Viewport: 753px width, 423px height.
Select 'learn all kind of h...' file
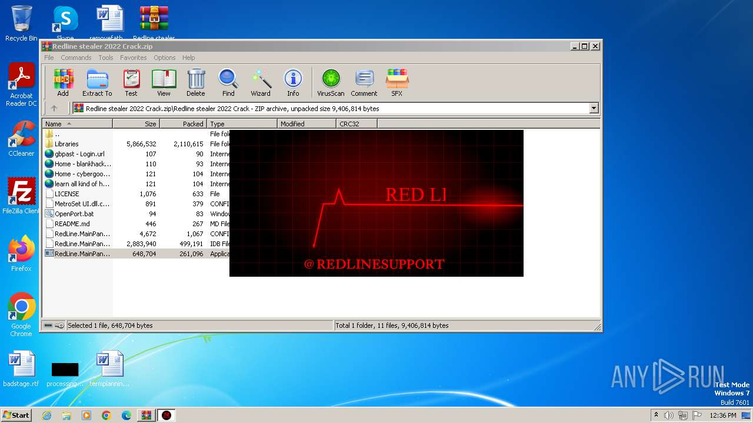136,184
